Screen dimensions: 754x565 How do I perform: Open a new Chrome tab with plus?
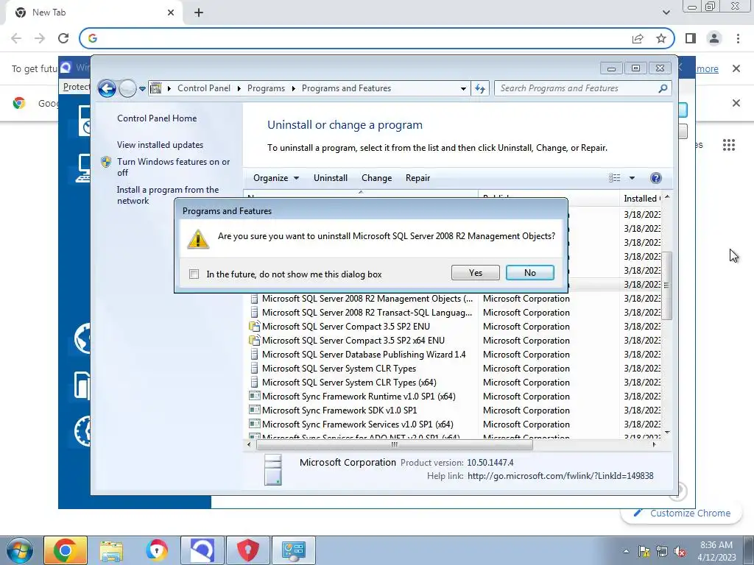(x=199, y=13)
